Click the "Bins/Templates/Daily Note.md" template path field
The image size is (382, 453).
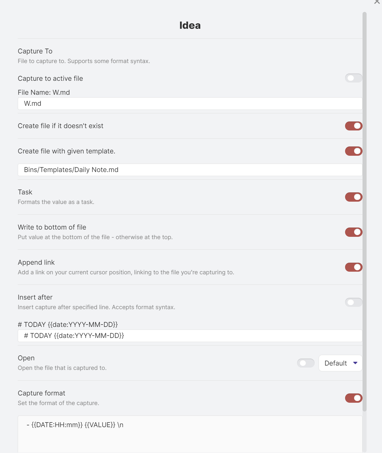[x=189, y=170]
